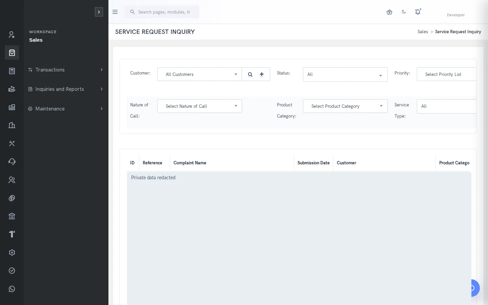
Task: Toggle dark mode with the moon icon
Action: pyautogui.click(x=404, y=12)
